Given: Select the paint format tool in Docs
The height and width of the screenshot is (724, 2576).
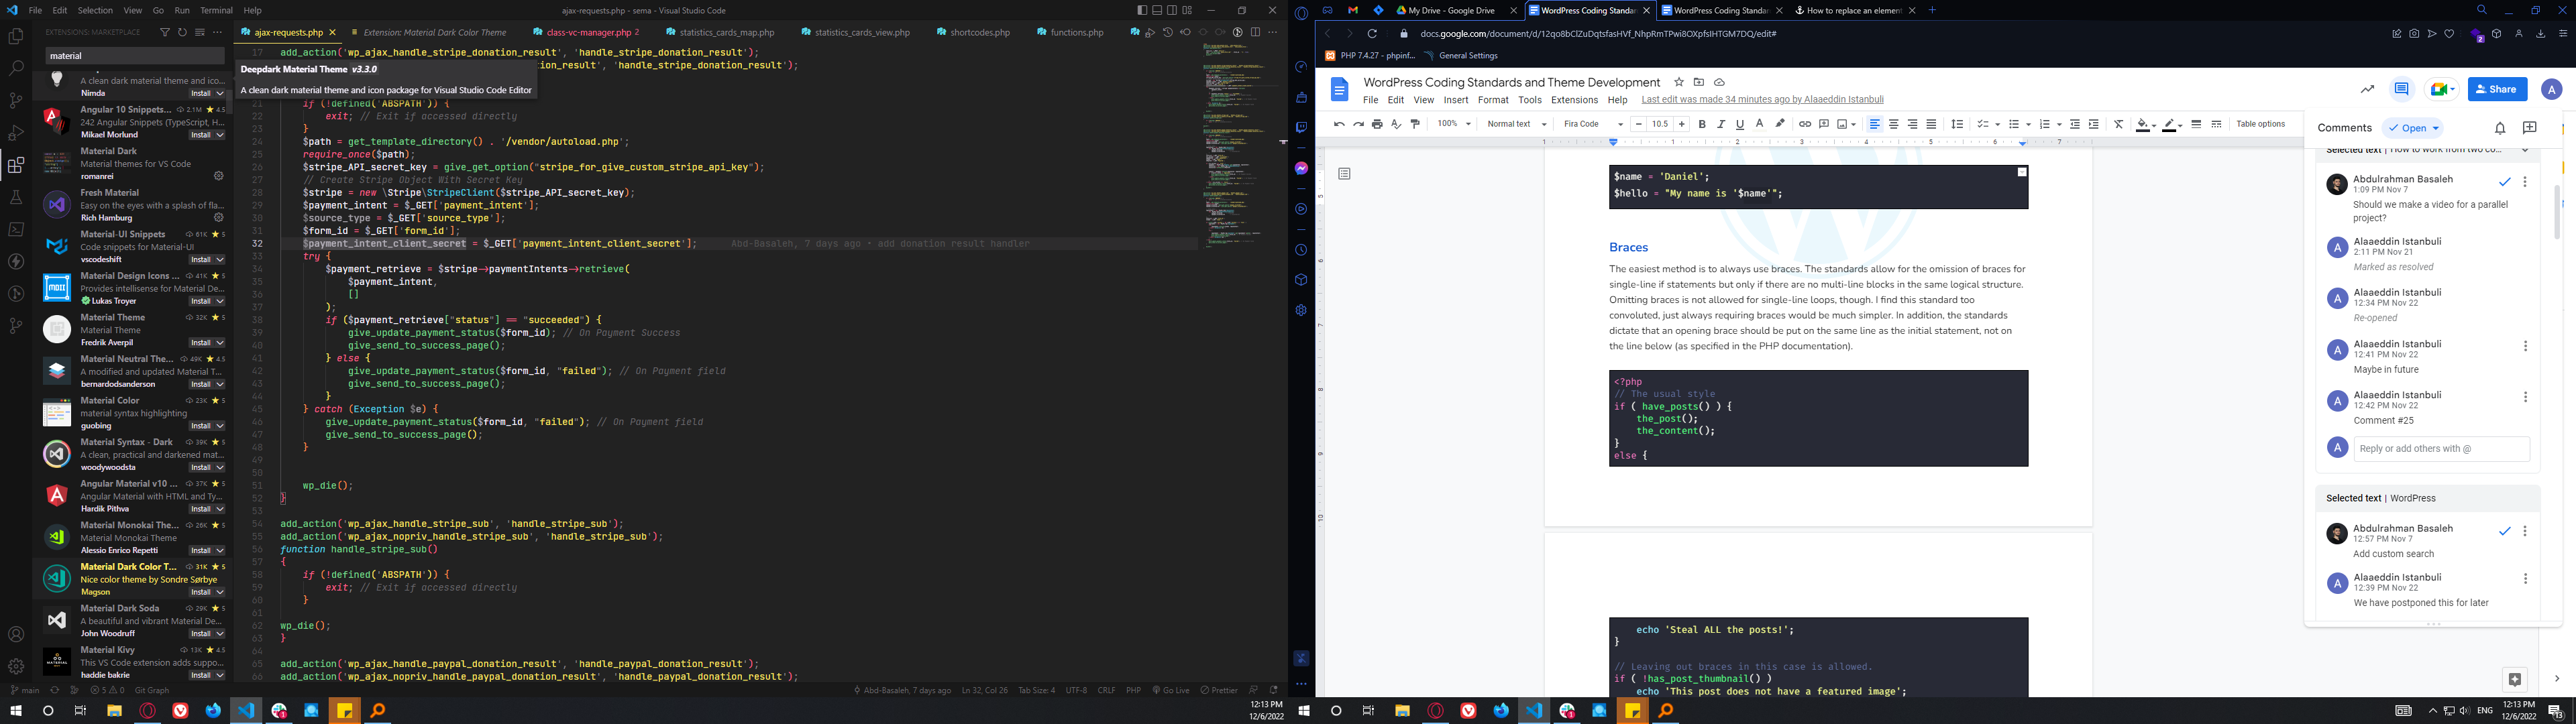Looking at the screenshot, I should coord(1415,124).
